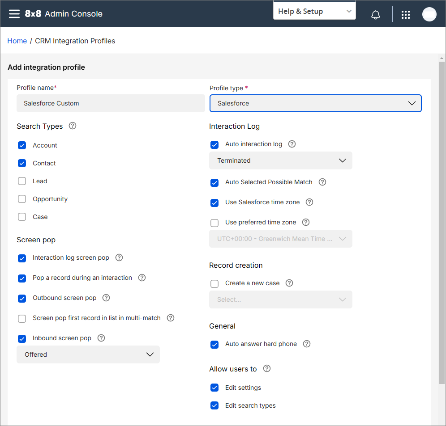Click the notifications bell icon
Viewport: 446px width, 426px height.
coord(375,14)
